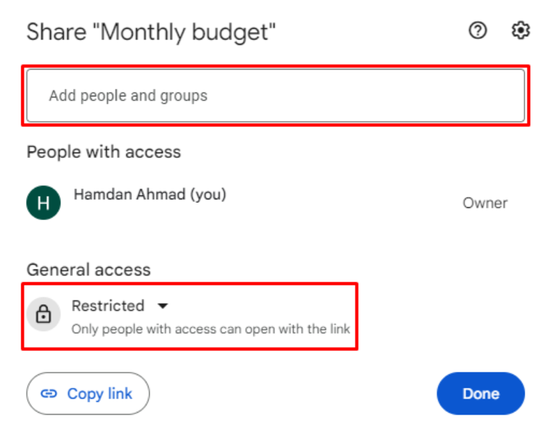
Task: Click "Only people with access" description text
Action: point(211,329)
